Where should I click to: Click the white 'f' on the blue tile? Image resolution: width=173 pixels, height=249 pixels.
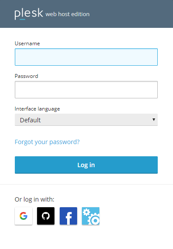(x=69, y=218)
